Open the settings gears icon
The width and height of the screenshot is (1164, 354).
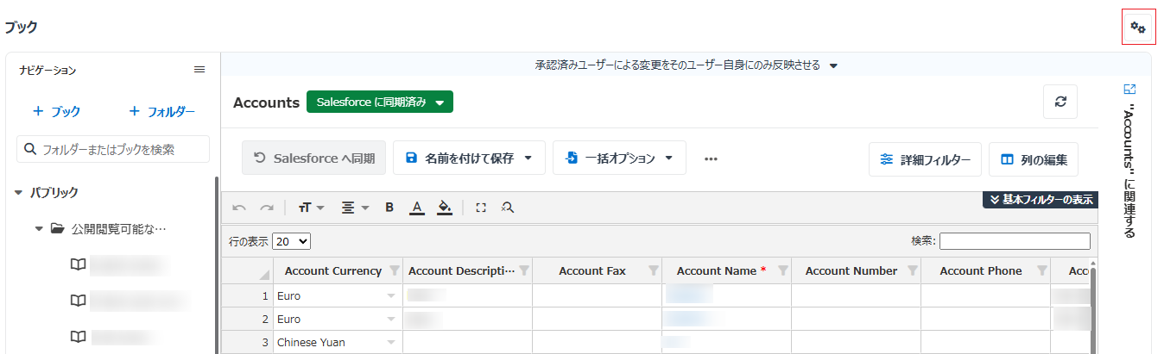coord(1138,28)
